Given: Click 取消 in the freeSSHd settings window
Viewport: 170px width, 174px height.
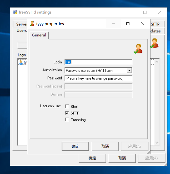Looking at the screenshot, I should pos(122,158).
